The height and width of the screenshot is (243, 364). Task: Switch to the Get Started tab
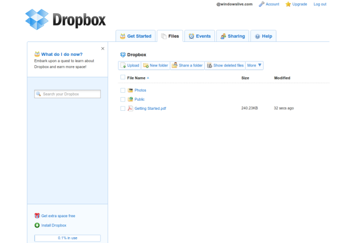135,36
